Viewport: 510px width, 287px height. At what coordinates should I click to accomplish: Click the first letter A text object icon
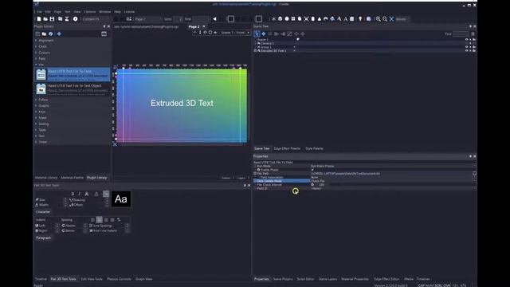(339, 19)
